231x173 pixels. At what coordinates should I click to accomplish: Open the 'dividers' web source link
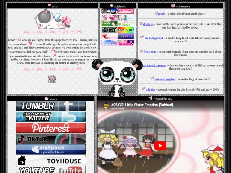(x=148, y=24)
